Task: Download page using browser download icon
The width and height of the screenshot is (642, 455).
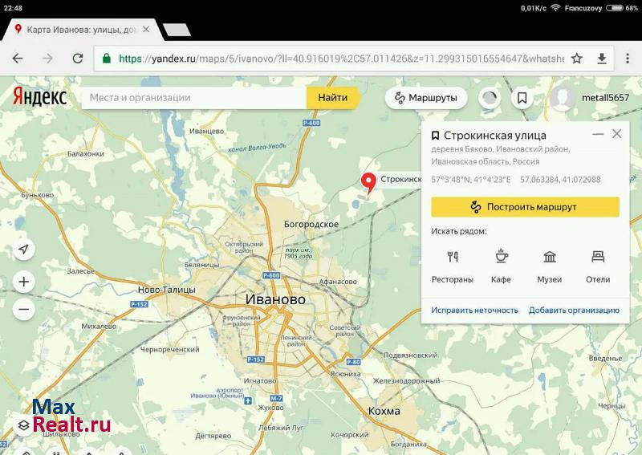Action: tap(601, 59)
